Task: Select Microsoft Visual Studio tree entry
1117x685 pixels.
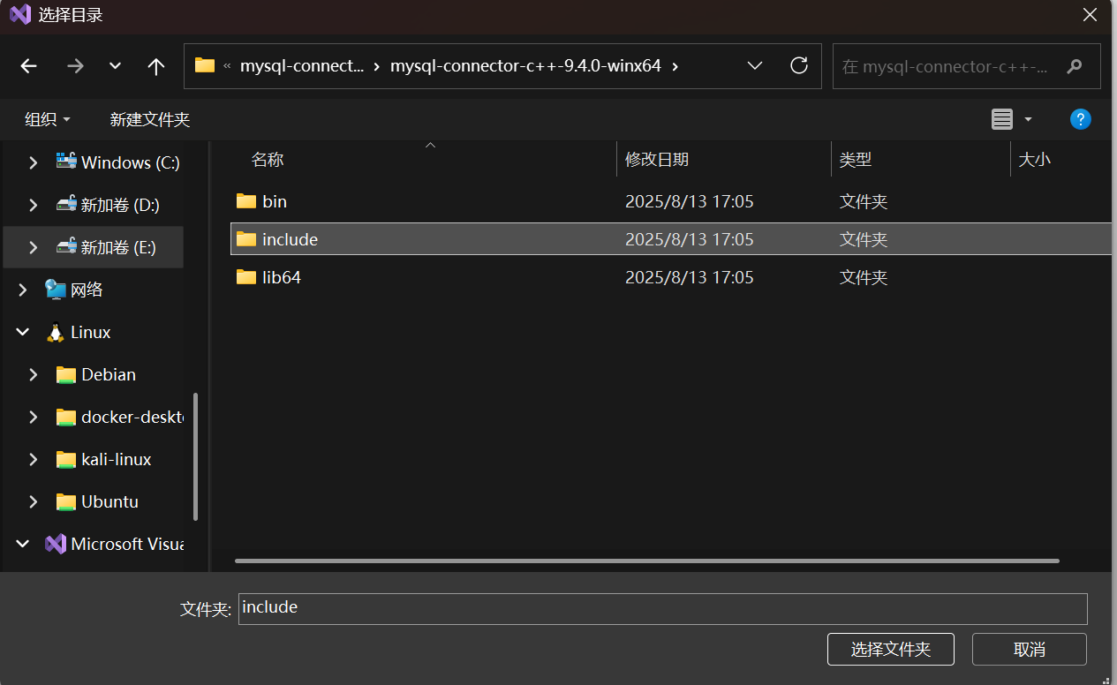Action: pos(127,544)
